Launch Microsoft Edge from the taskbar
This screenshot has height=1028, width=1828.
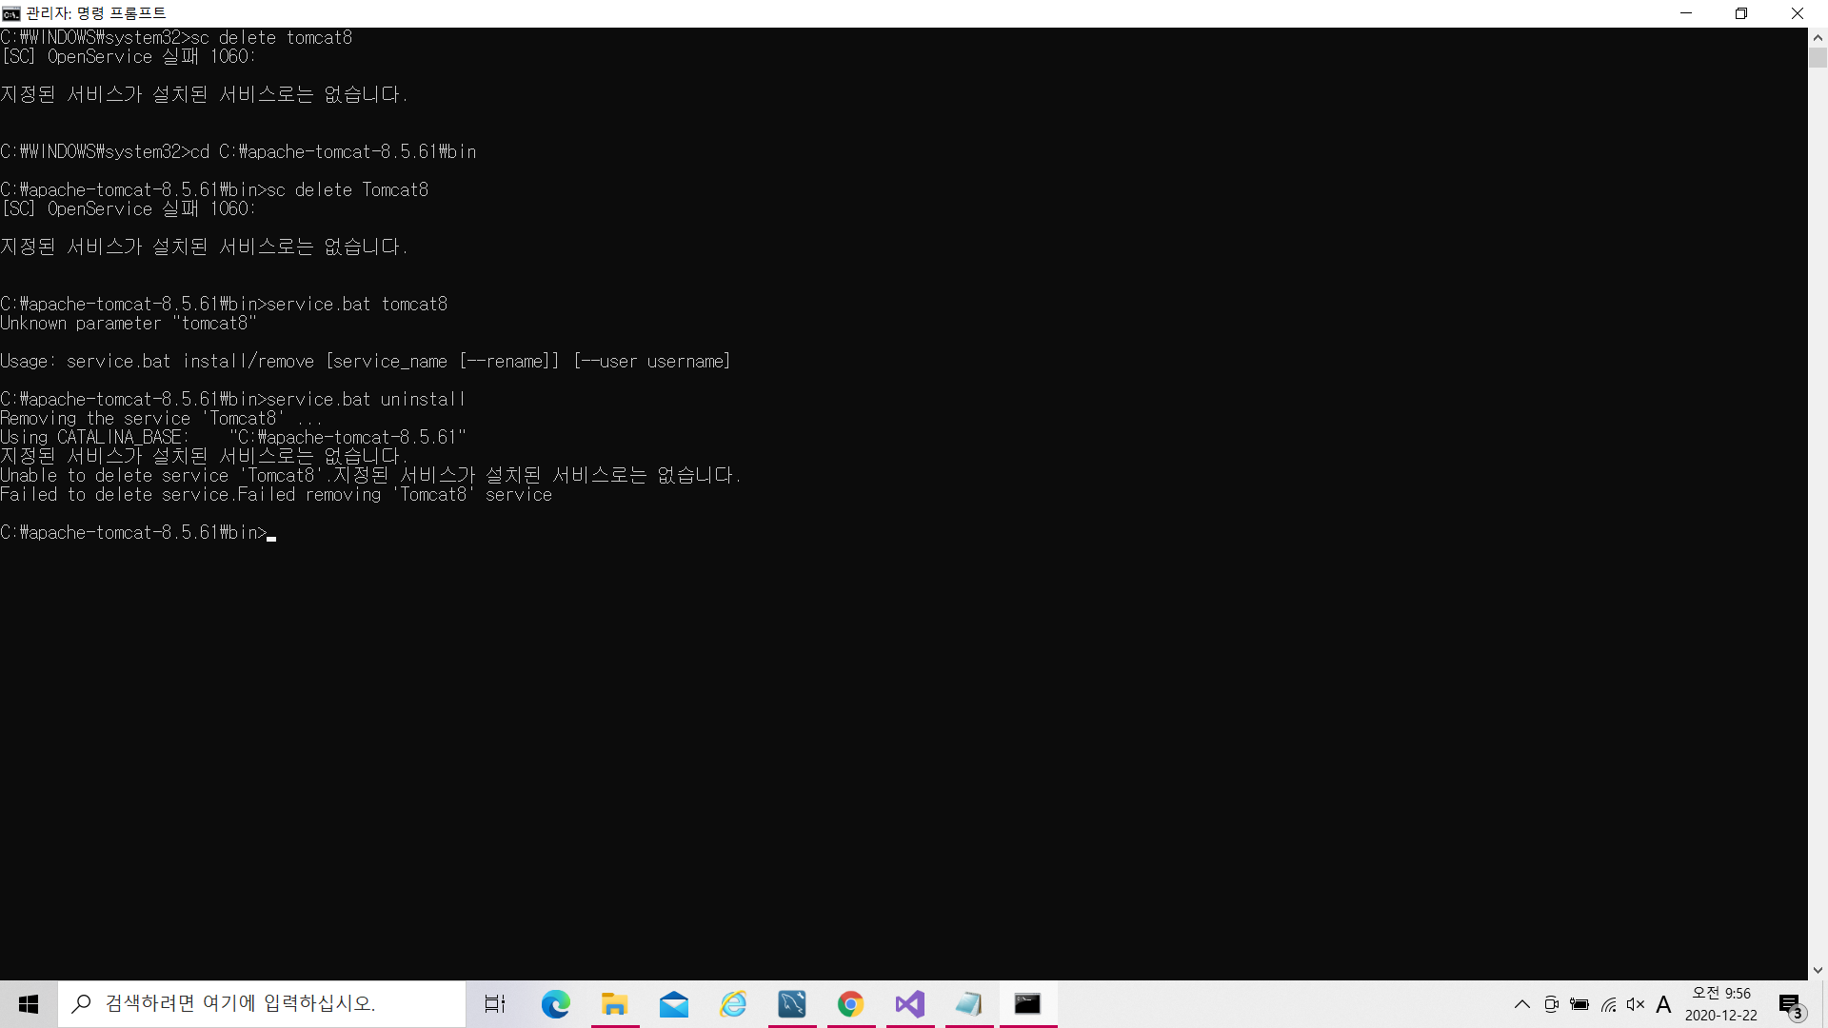555,1004
